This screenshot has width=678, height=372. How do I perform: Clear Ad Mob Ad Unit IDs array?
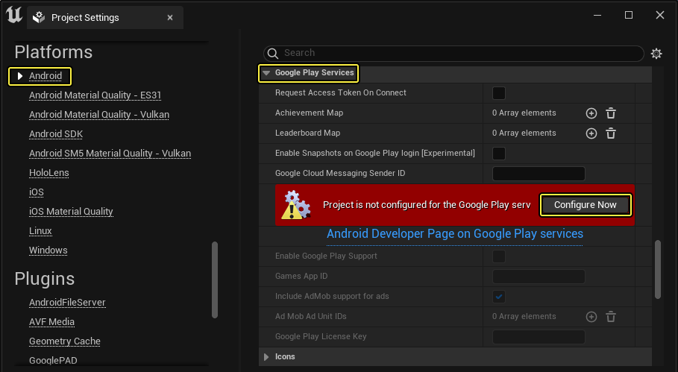(611, 317)
